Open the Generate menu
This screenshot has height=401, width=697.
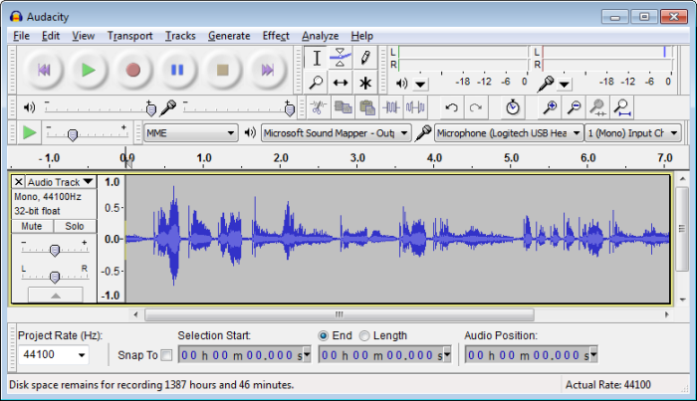point(229,36)
